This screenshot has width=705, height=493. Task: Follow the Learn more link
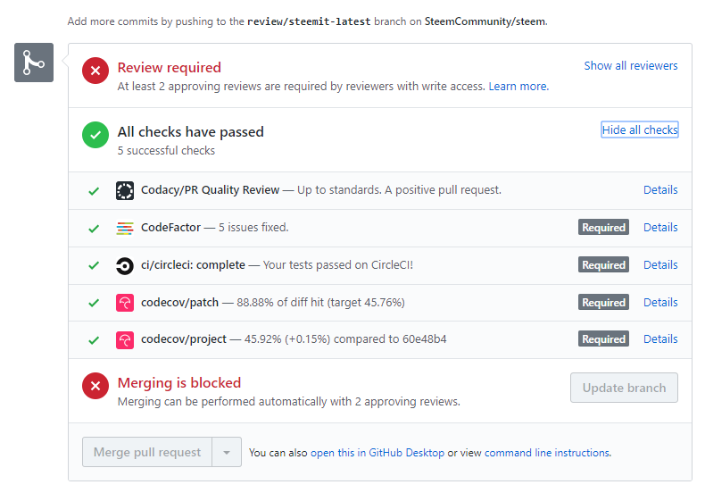tap(518, 87)
